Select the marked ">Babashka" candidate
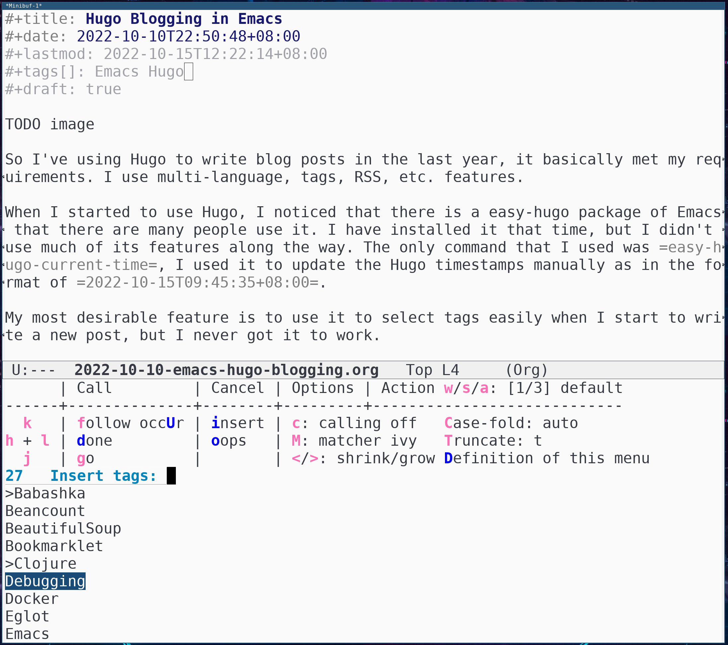728x645 pixels. click(x=45, y=493)
